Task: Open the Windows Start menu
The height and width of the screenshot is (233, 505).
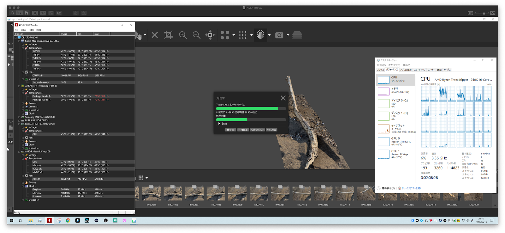Action: [12, 220]
